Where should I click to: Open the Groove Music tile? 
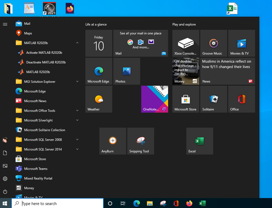(x=214, y=43)
